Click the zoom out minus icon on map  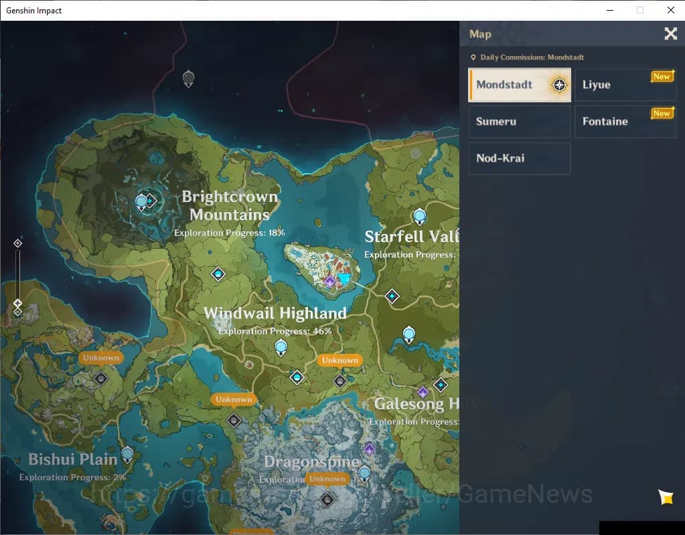click(17, 312)
